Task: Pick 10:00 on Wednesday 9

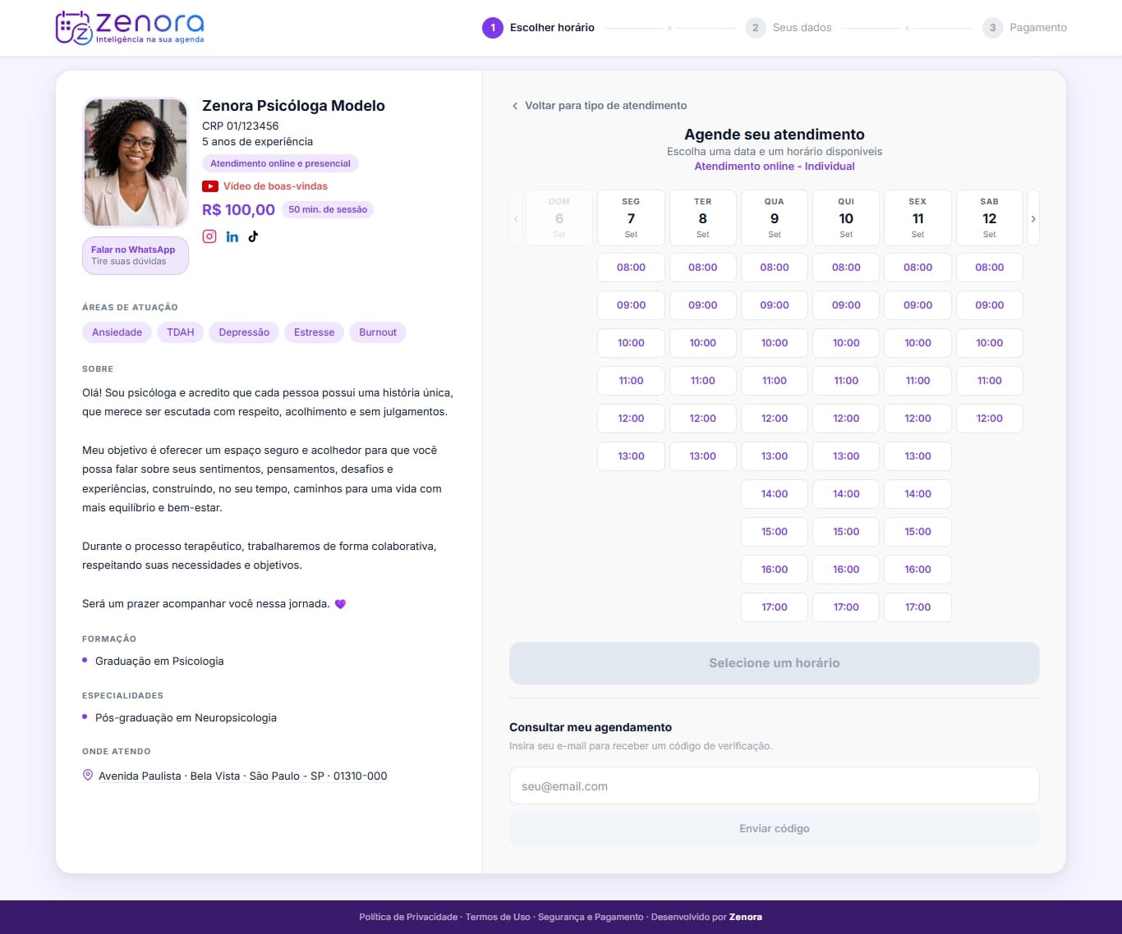Action: point(775,343)
